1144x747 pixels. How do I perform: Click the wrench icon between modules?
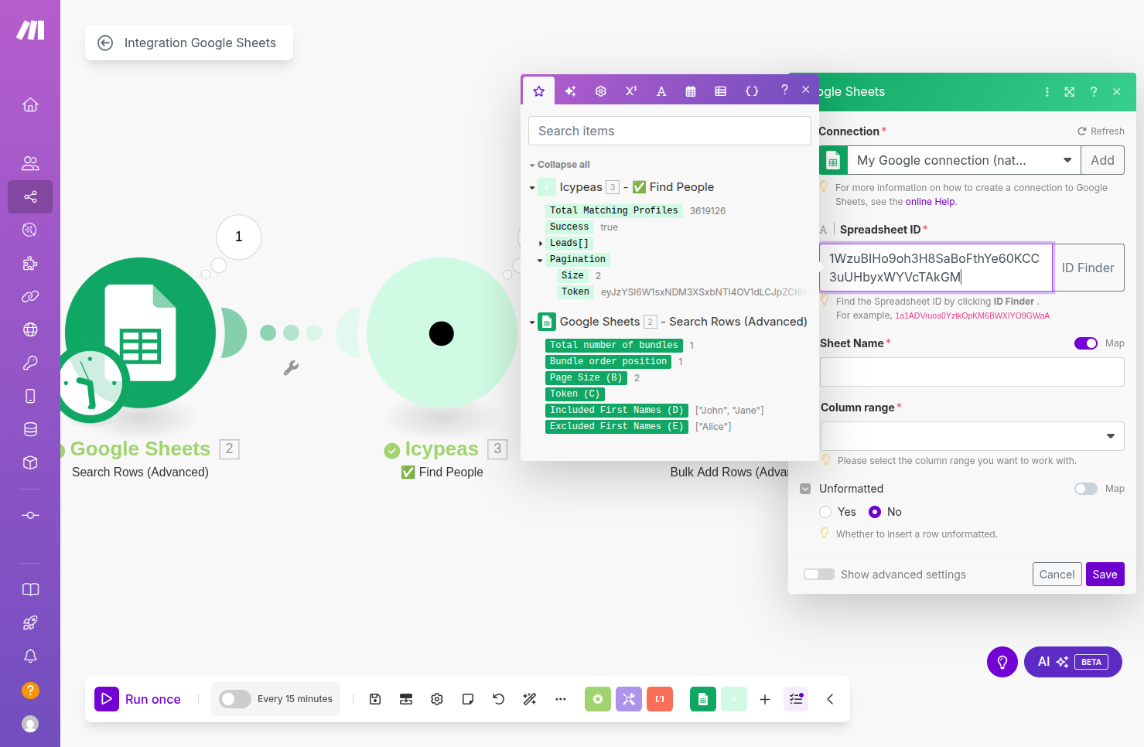pyautogui.click(x=291, y=368)
